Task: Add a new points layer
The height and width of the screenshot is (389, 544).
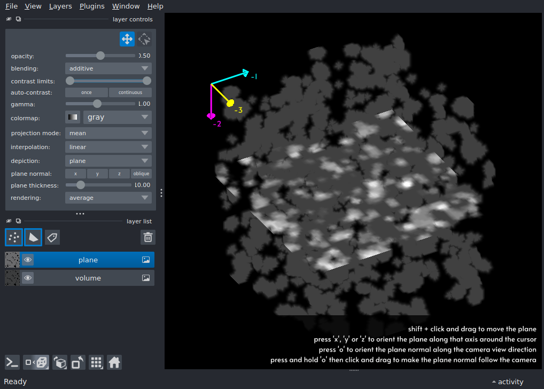Action: click(x=13, y=237)
